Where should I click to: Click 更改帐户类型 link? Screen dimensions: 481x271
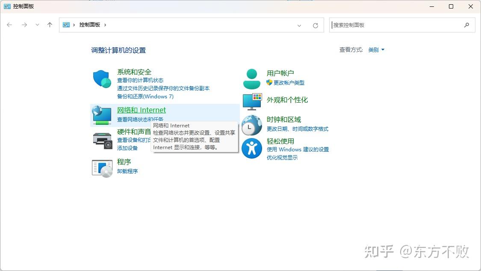289,83
